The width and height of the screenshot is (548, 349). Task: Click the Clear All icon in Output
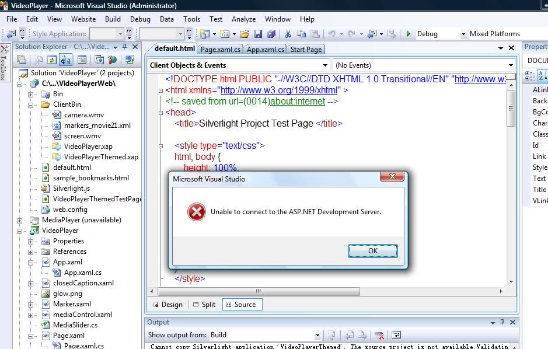[379, 336]
